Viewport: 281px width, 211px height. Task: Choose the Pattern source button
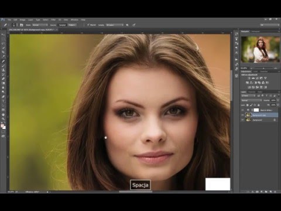tap(72, 25)
